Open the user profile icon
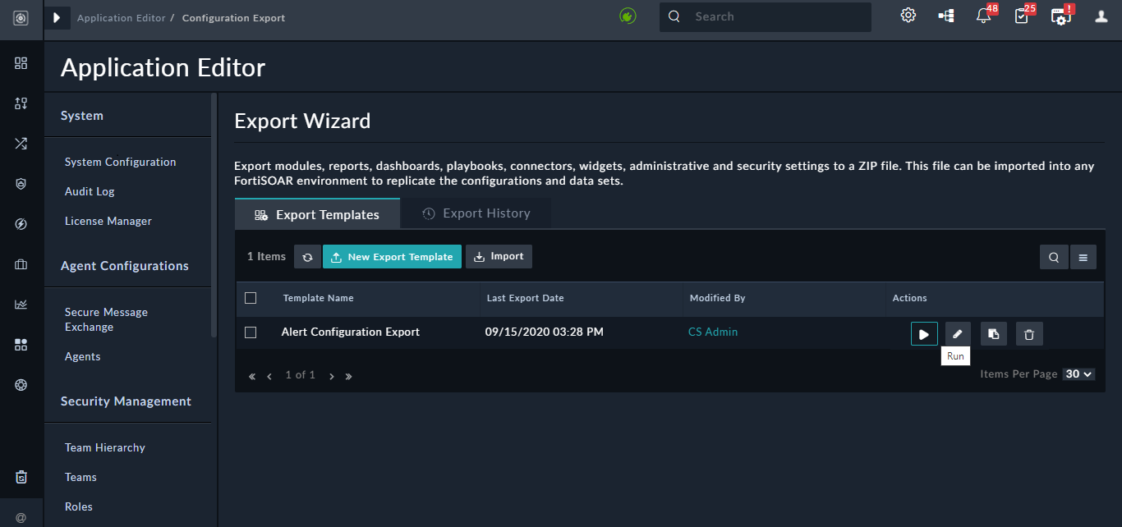This screenshot has width=1122, height=527. pos(1099,15)
